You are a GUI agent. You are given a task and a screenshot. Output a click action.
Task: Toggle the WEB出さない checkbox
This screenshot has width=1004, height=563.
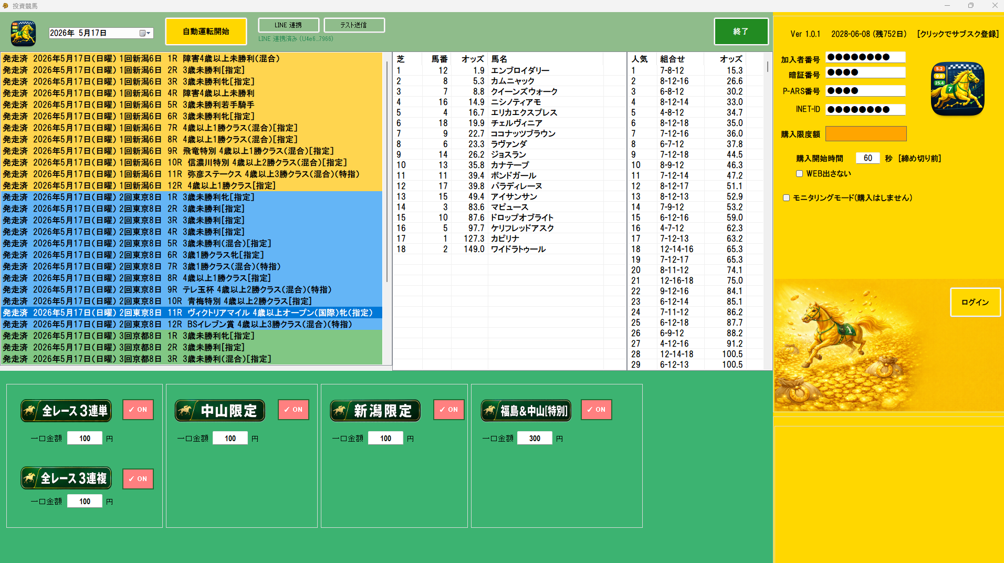point(799,173)
